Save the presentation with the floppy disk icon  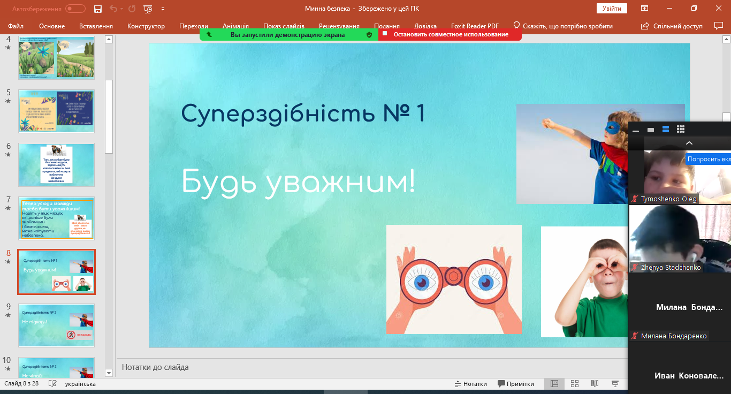pyautogui.click(x=97, y=9)
